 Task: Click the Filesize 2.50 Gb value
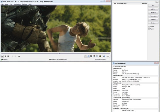[130, 74]
